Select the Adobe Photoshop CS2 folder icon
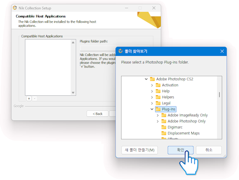This screenshot has width=239, height=180. coord(152,79)
